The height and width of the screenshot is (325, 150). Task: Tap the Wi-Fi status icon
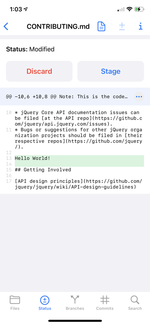130,9
